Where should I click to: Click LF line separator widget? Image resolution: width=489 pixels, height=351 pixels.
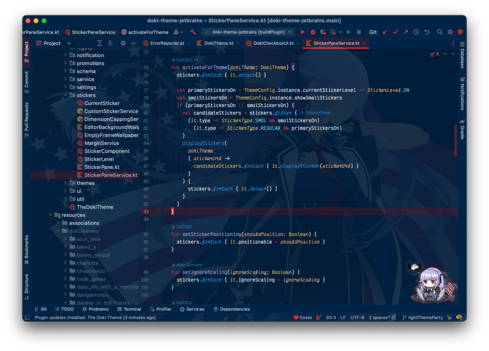pos(343,317)
